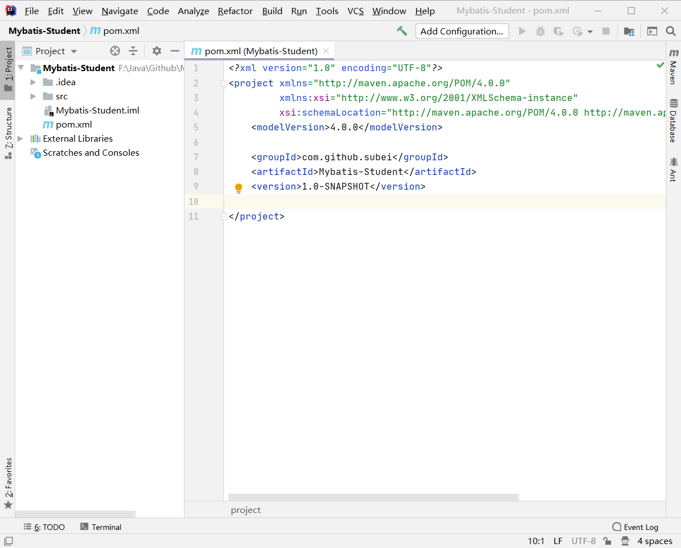Click the green Build Project hammer icon
The height and width of the screenshot is (548, 681).
click(402, 31)
